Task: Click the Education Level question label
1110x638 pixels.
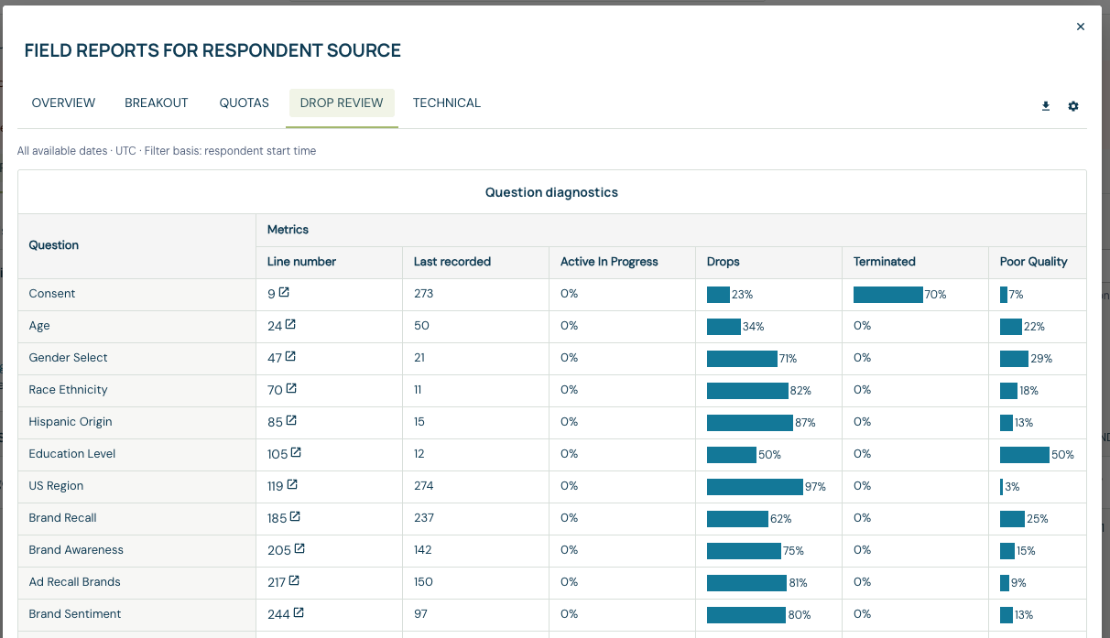Action: (x=72, y=454)
